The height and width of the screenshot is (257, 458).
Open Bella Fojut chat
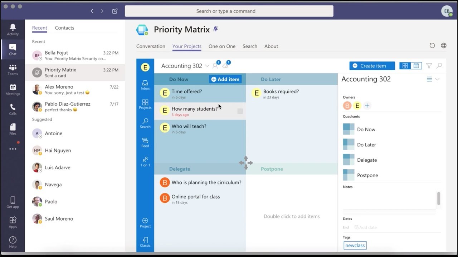75,55
